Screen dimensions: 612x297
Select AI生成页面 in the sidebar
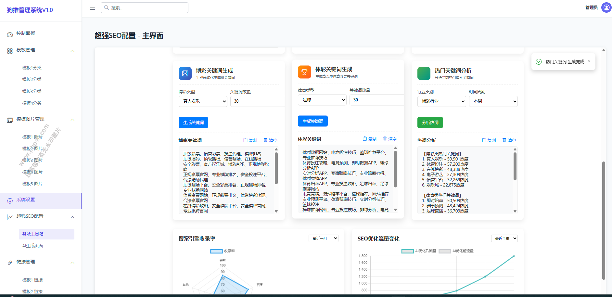coord(32,246)
